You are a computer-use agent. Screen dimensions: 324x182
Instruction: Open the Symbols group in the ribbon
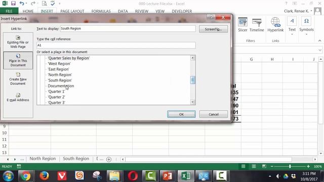click(x=306, y=26)
